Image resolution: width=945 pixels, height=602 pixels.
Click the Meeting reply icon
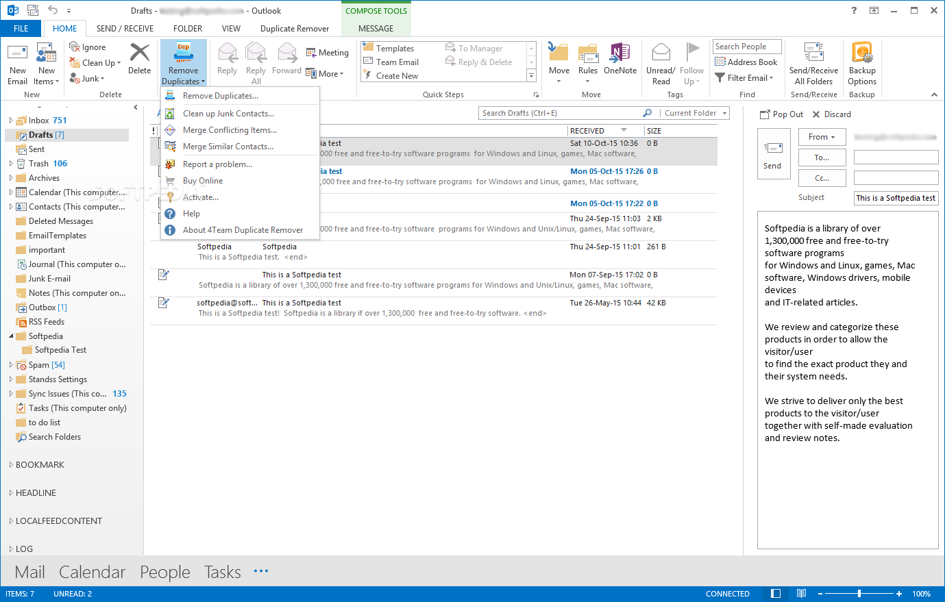coord(311,53)
